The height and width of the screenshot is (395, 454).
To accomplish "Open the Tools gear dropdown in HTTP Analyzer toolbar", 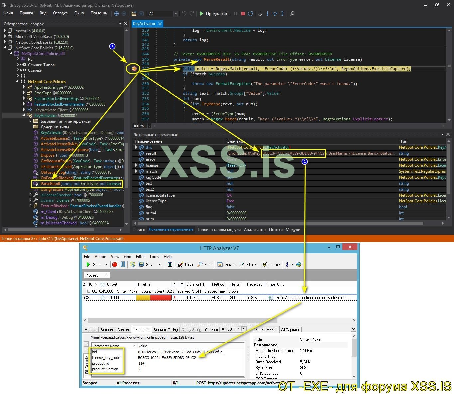I will (271, 264).
